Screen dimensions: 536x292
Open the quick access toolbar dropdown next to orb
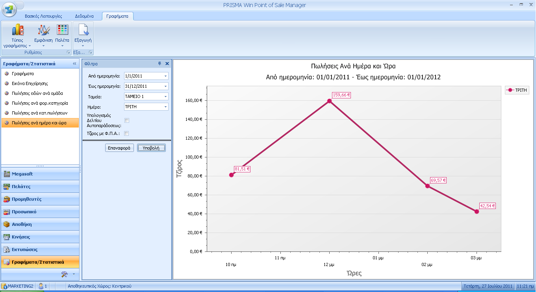click(20, 5)
